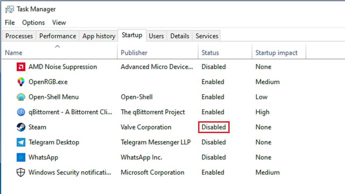The image size is (345, 194).
Task: Click the Low impact value for Open-Shell Menu
Action: pos(261,97)
